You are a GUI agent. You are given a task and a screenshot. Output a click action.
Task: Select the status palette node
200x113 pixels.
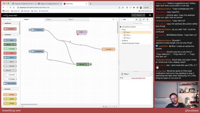(10, 57)
